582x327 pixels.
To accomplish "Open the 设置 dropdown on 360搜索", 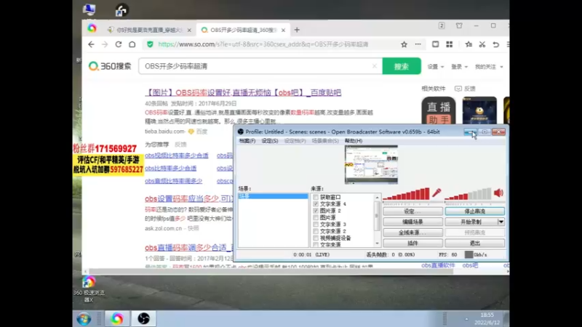I will click(x=435, y=67).
